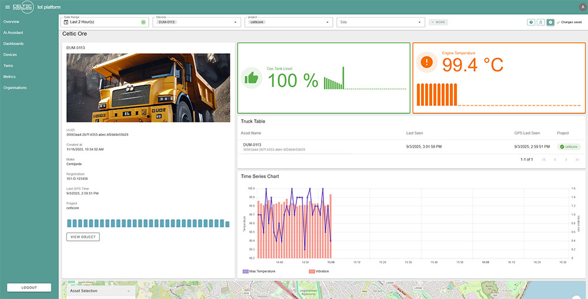Click the LOGOUT button

coord(29,287)
